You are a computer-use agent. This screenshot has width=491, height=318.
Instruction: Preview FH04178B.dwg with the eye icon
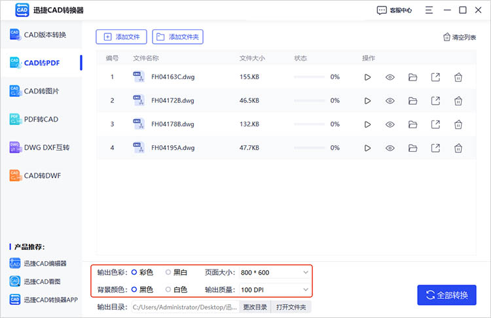coord(390,124)
